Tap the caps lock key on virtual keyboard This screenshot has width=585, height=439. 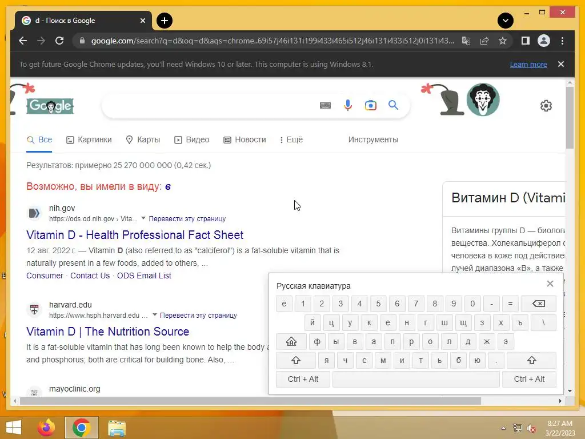click(291, 341)
